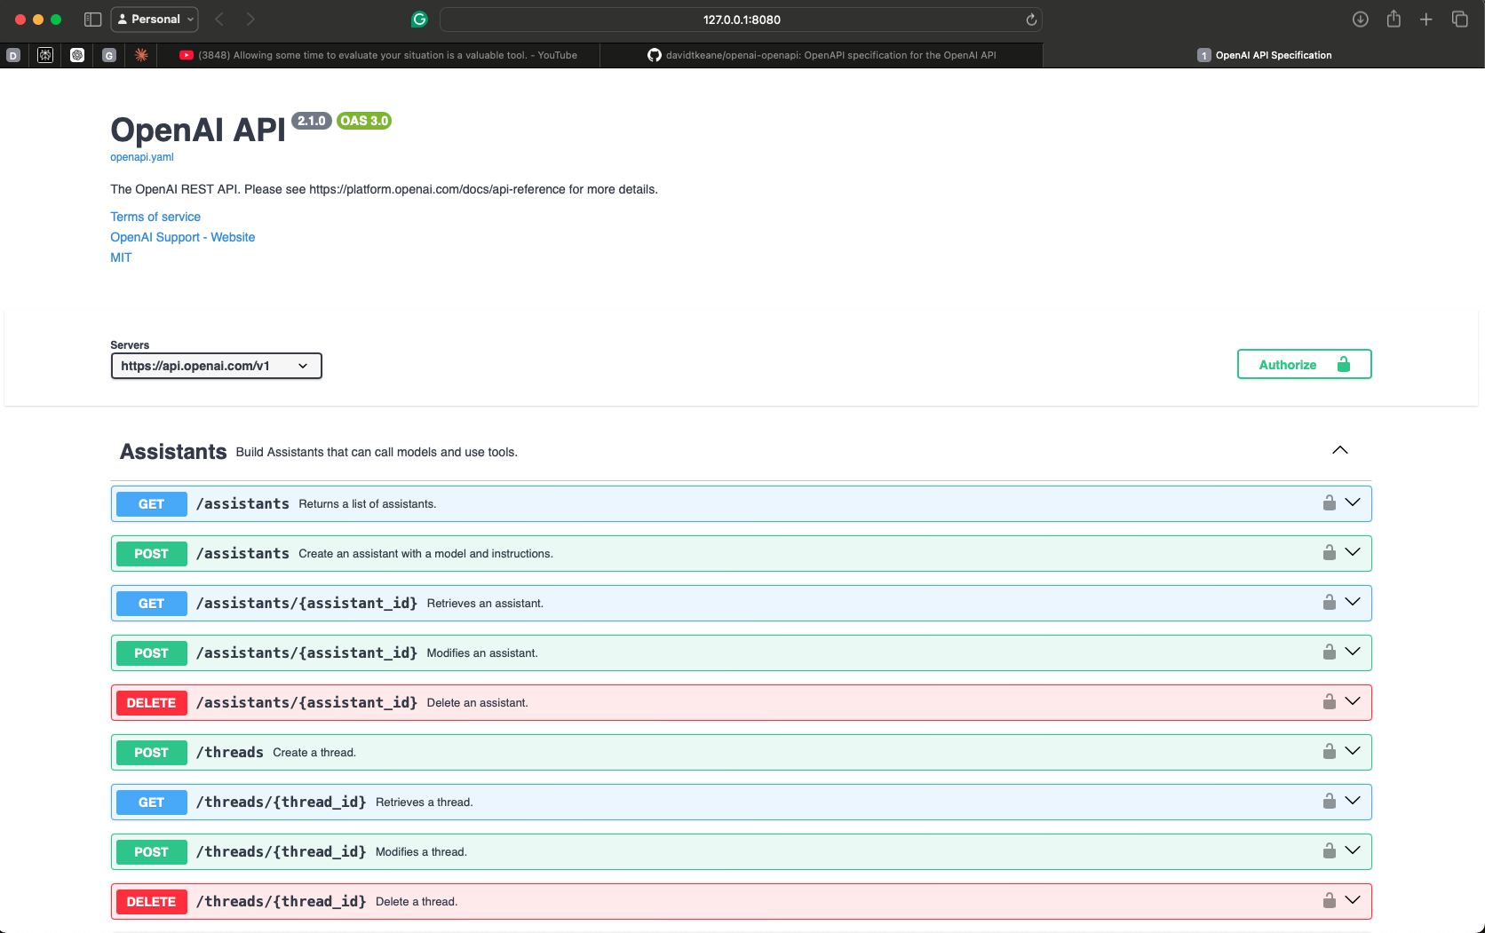Click the DELETE button for /assistants/{assistant_id}
The image size is (1485, 933).
(151, 703)
